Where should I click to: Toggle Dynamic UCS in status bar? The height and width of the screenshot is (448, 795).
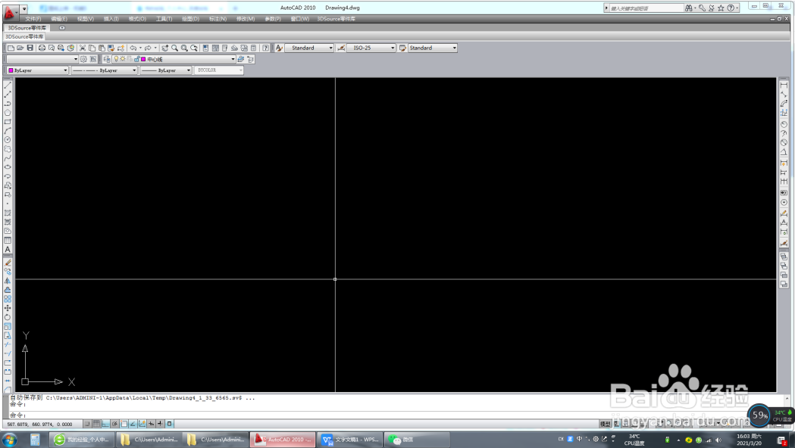(x=142, y=424)
